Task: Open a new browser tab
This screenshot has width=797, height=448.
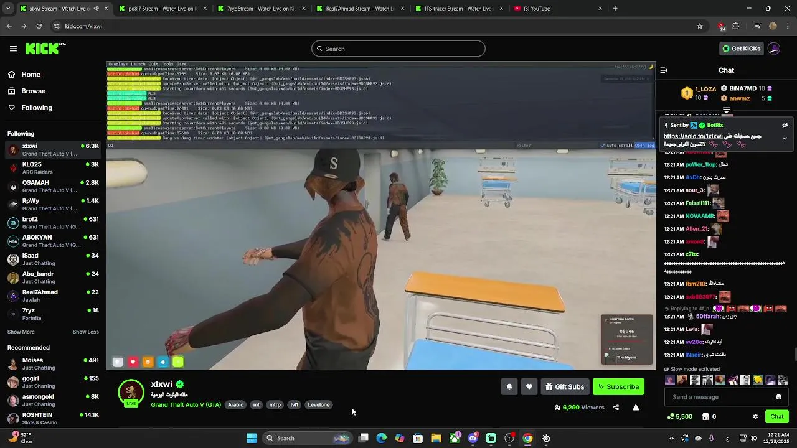Action: point(615,9)
